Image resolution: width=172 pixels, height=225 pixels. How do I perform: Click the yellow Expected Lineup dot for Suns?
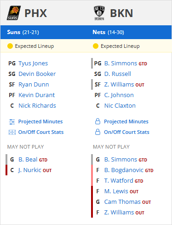pyautogui.click(x=10, y=46)
